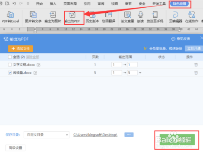Activate the 划词翻译 tool
This screenshot has height=153, width=203.
108,17
